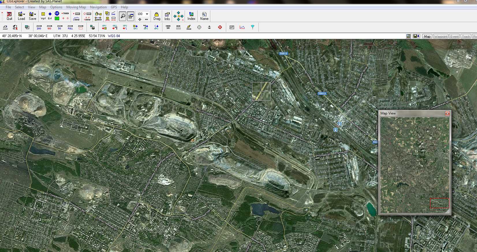This screenshot has width=477, height=252.
Task: Toggle the Map View window button
Action: coord(131,16)
